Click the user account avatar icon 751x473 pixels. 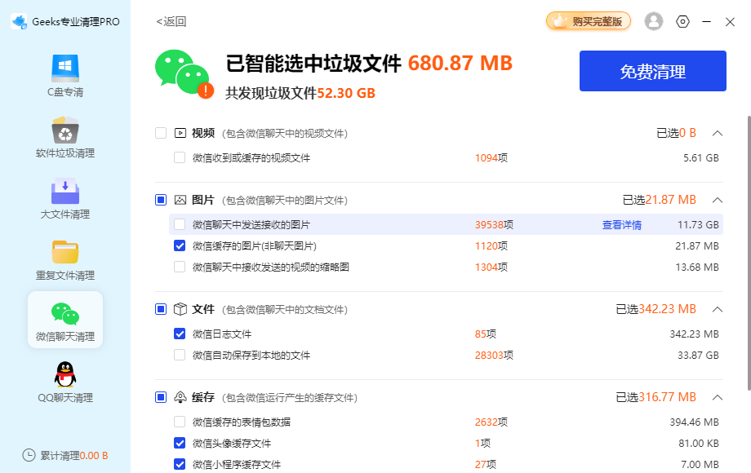654,21
